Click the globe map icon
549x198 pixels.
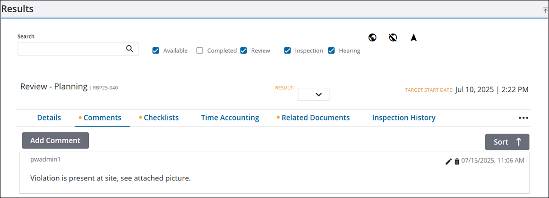372,37
